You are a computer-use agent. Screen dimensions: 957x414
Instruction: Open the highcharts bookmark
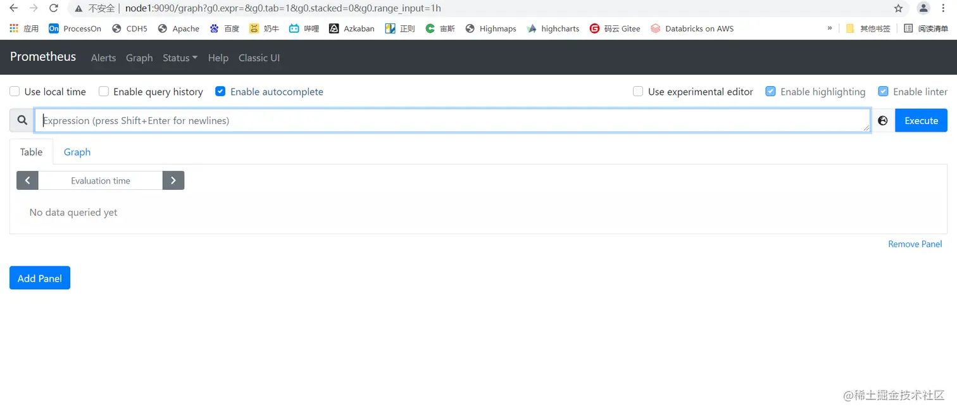point(553,28)
